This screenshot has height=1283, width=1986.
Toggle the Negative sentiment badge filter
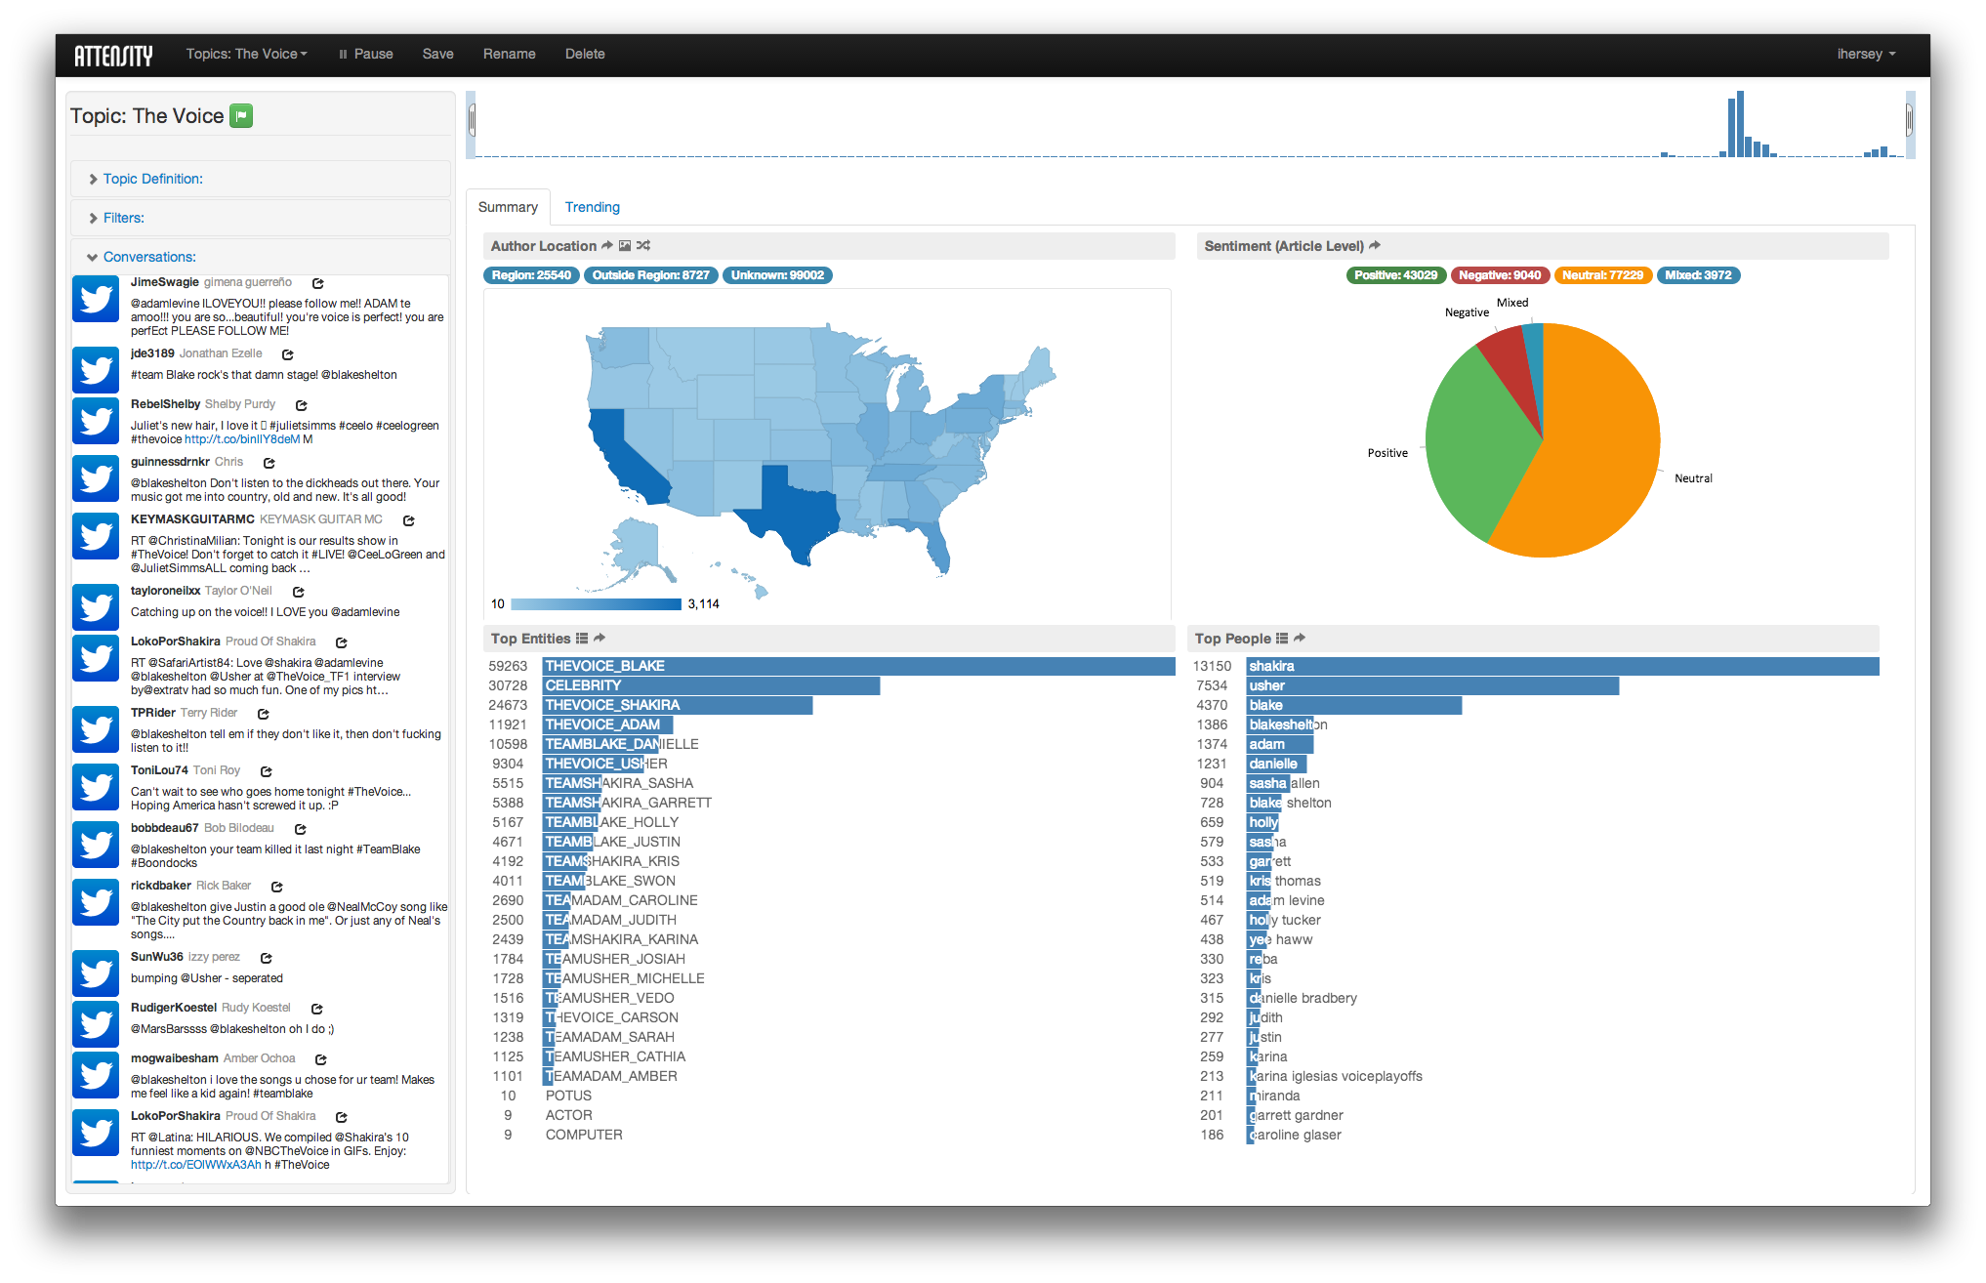[x=1499, y=275]
